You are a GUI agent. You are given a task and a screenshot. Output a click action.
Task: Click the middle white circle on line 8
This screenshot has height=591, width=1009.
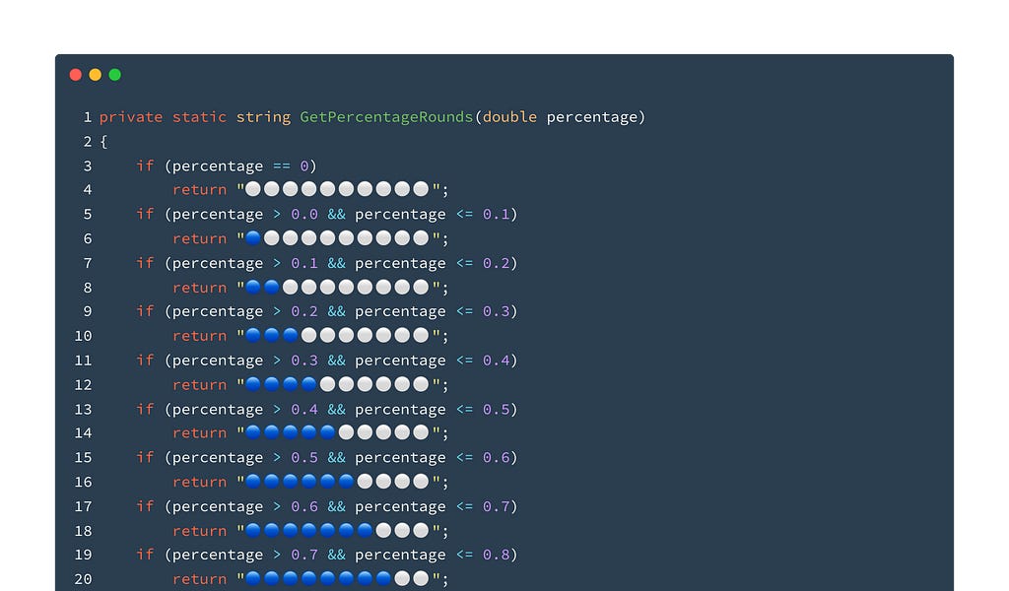click(x=355, y=287)
